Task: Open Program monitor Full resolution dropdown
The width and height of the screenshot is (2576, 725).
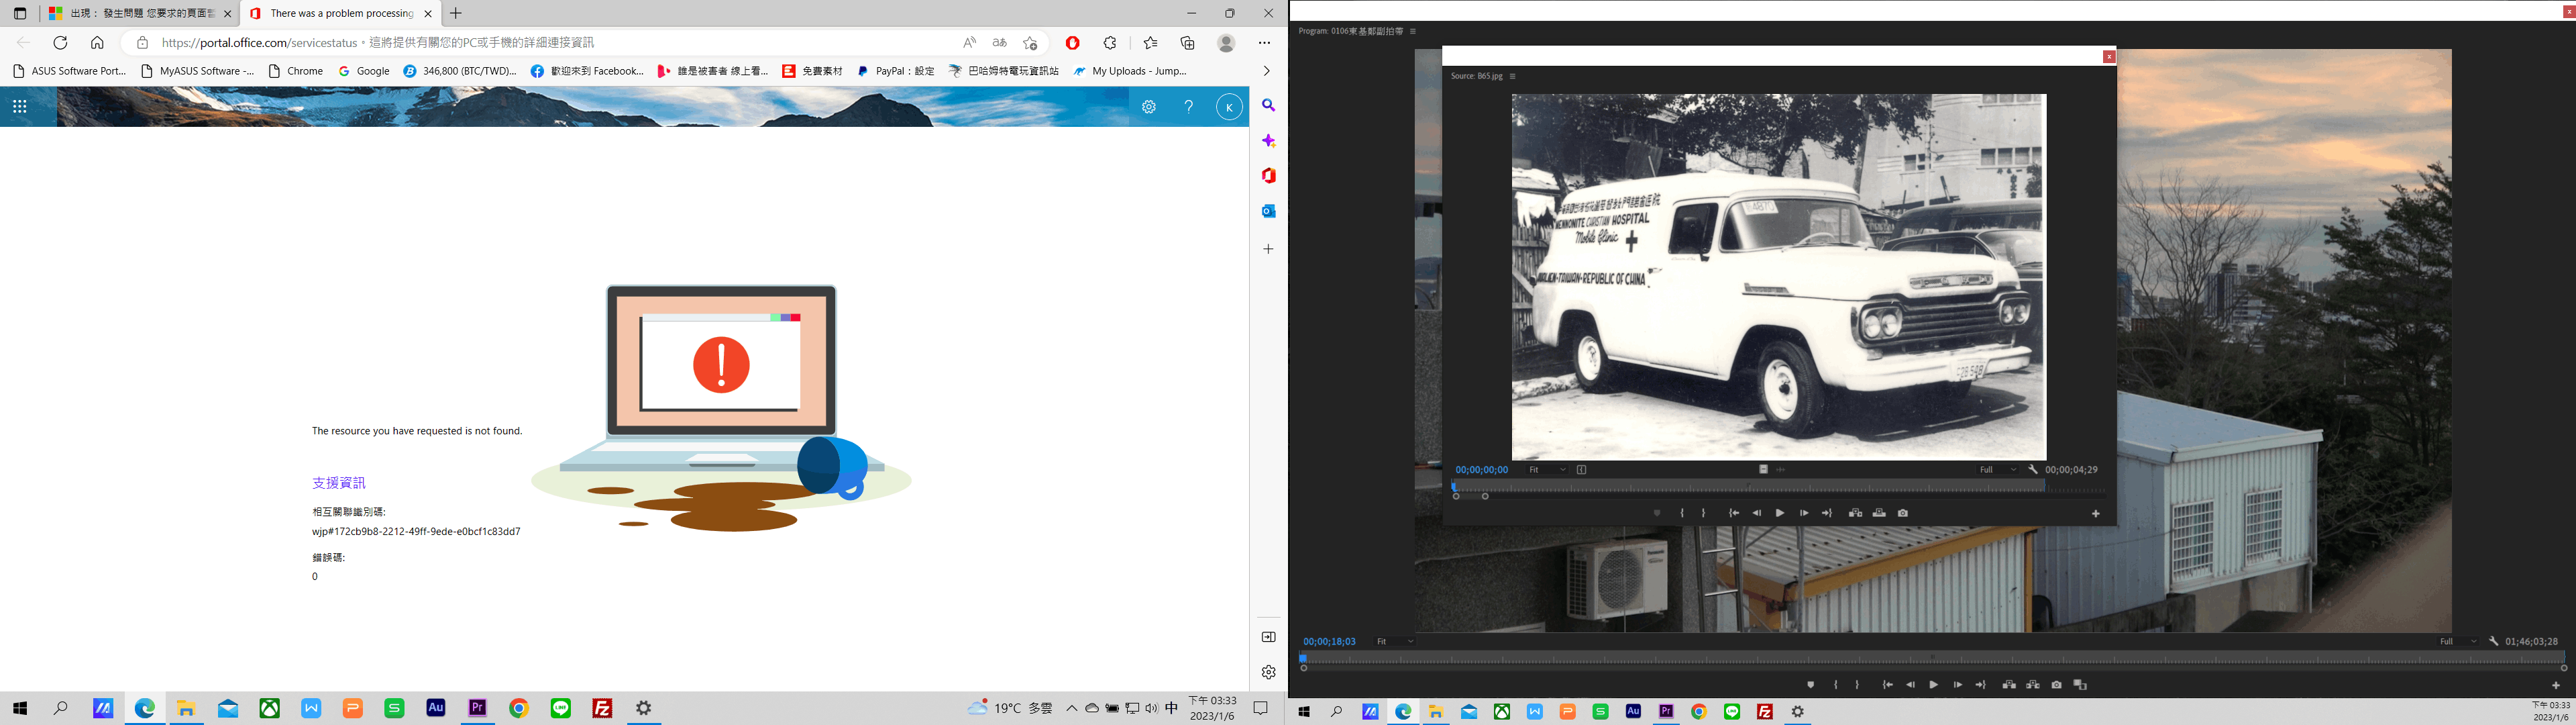Action: click(2458, 641)
